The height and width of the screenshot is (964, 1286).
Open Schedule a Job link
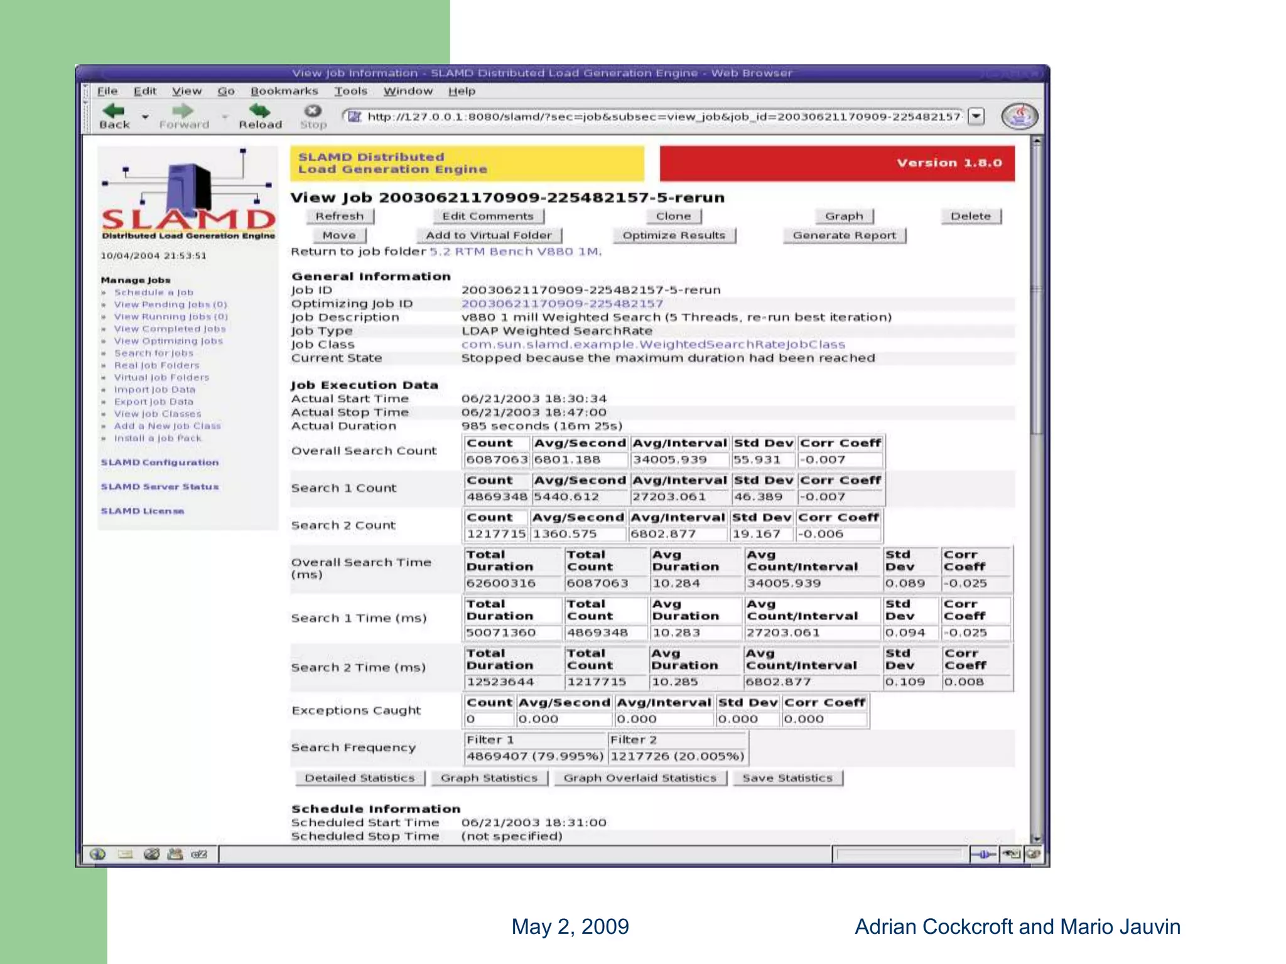click(x=154, y=292)
